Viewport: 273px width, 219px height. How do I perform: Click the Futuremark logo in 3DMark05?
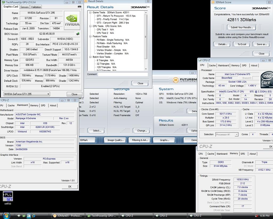click(x=185, y=80)
